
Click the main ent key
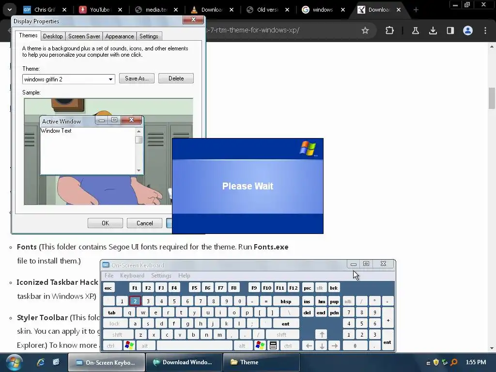[286, 324]
